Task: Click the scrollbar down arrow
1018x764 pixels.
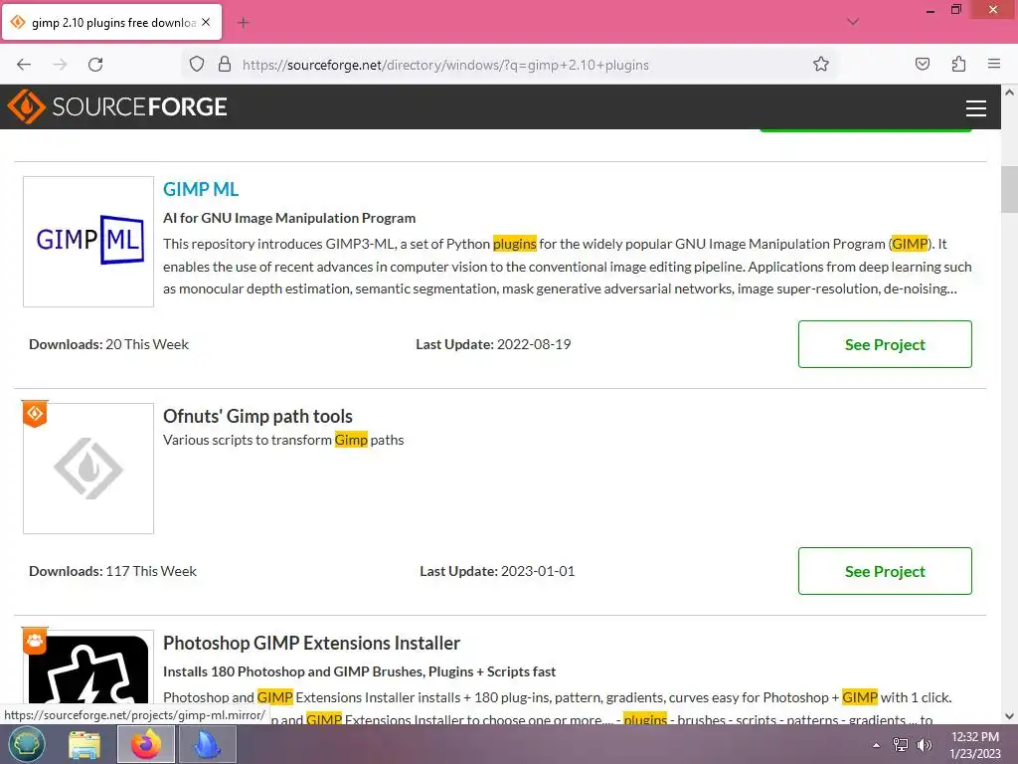Action: 1009,716
